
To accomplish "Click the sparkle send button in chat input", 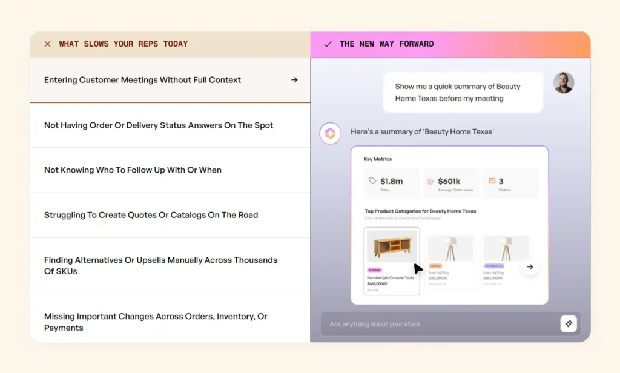I will pos(569,323).
